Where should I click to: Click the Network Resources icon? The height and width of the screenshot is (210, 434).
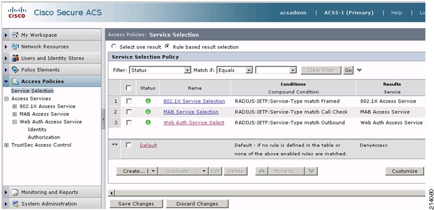(x=15, y=47)
